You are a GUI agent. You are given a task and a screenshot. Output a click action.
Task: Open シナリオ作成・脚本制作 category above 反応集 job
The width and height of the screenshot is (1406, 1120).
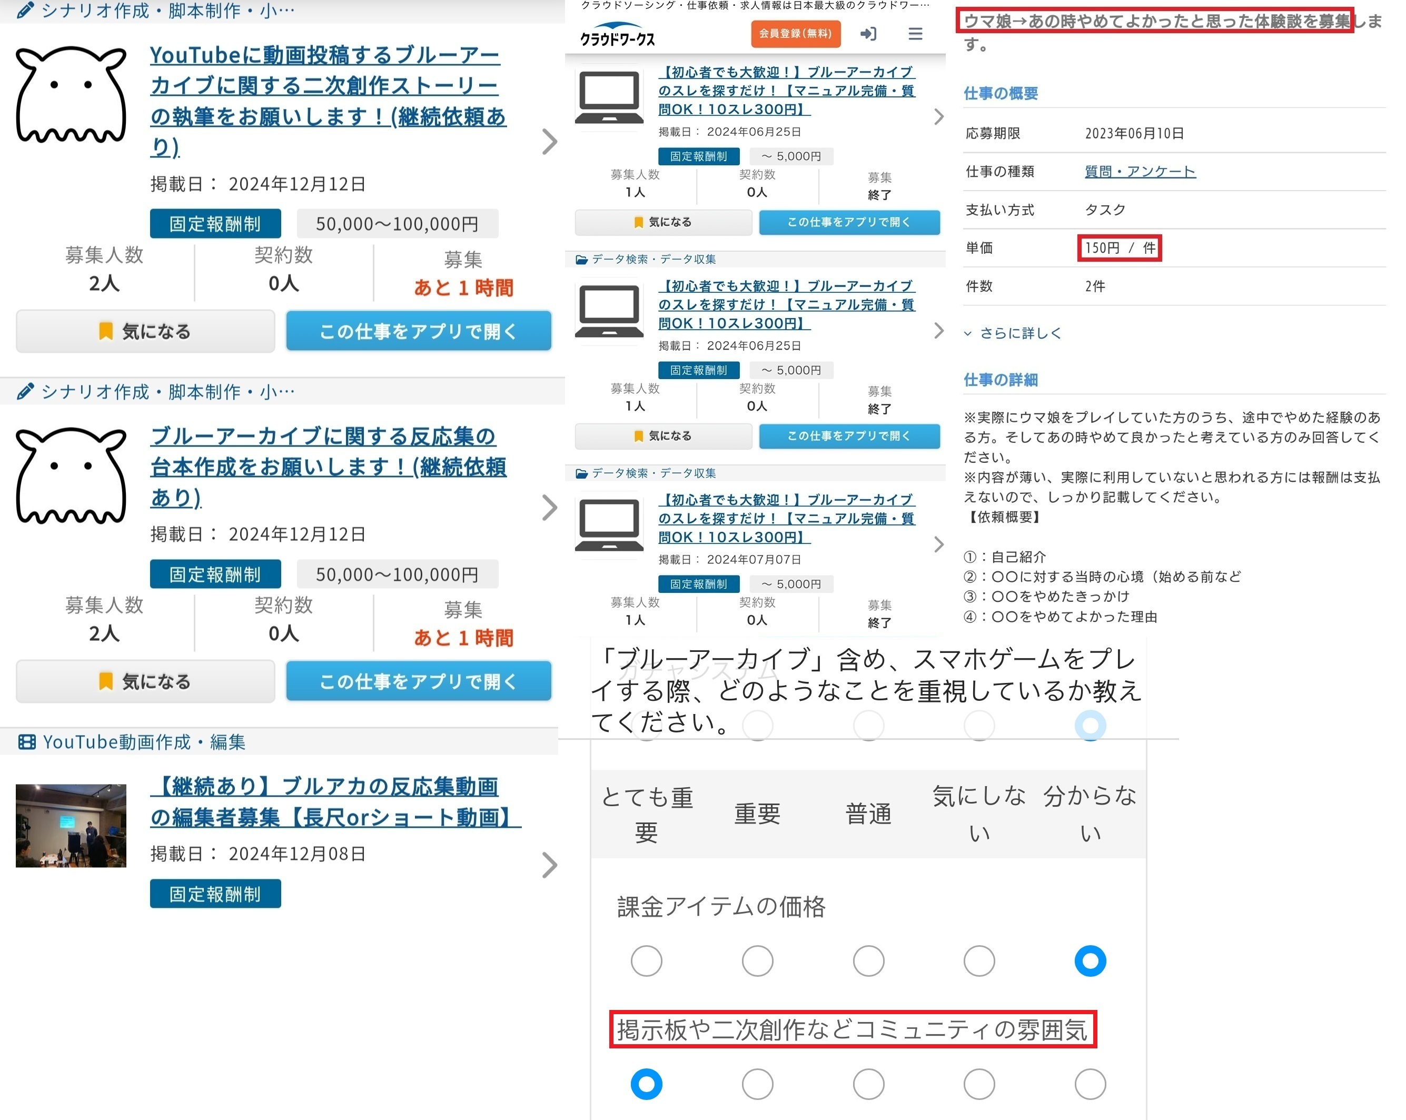[x=167, y=392]
